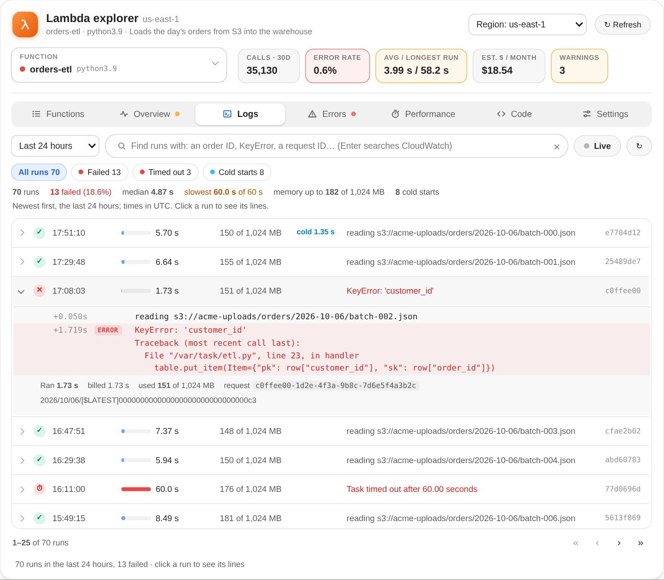Screen dimensions: 664x580
Task: Clear the run search with the X icon
Action: [557, 147]
